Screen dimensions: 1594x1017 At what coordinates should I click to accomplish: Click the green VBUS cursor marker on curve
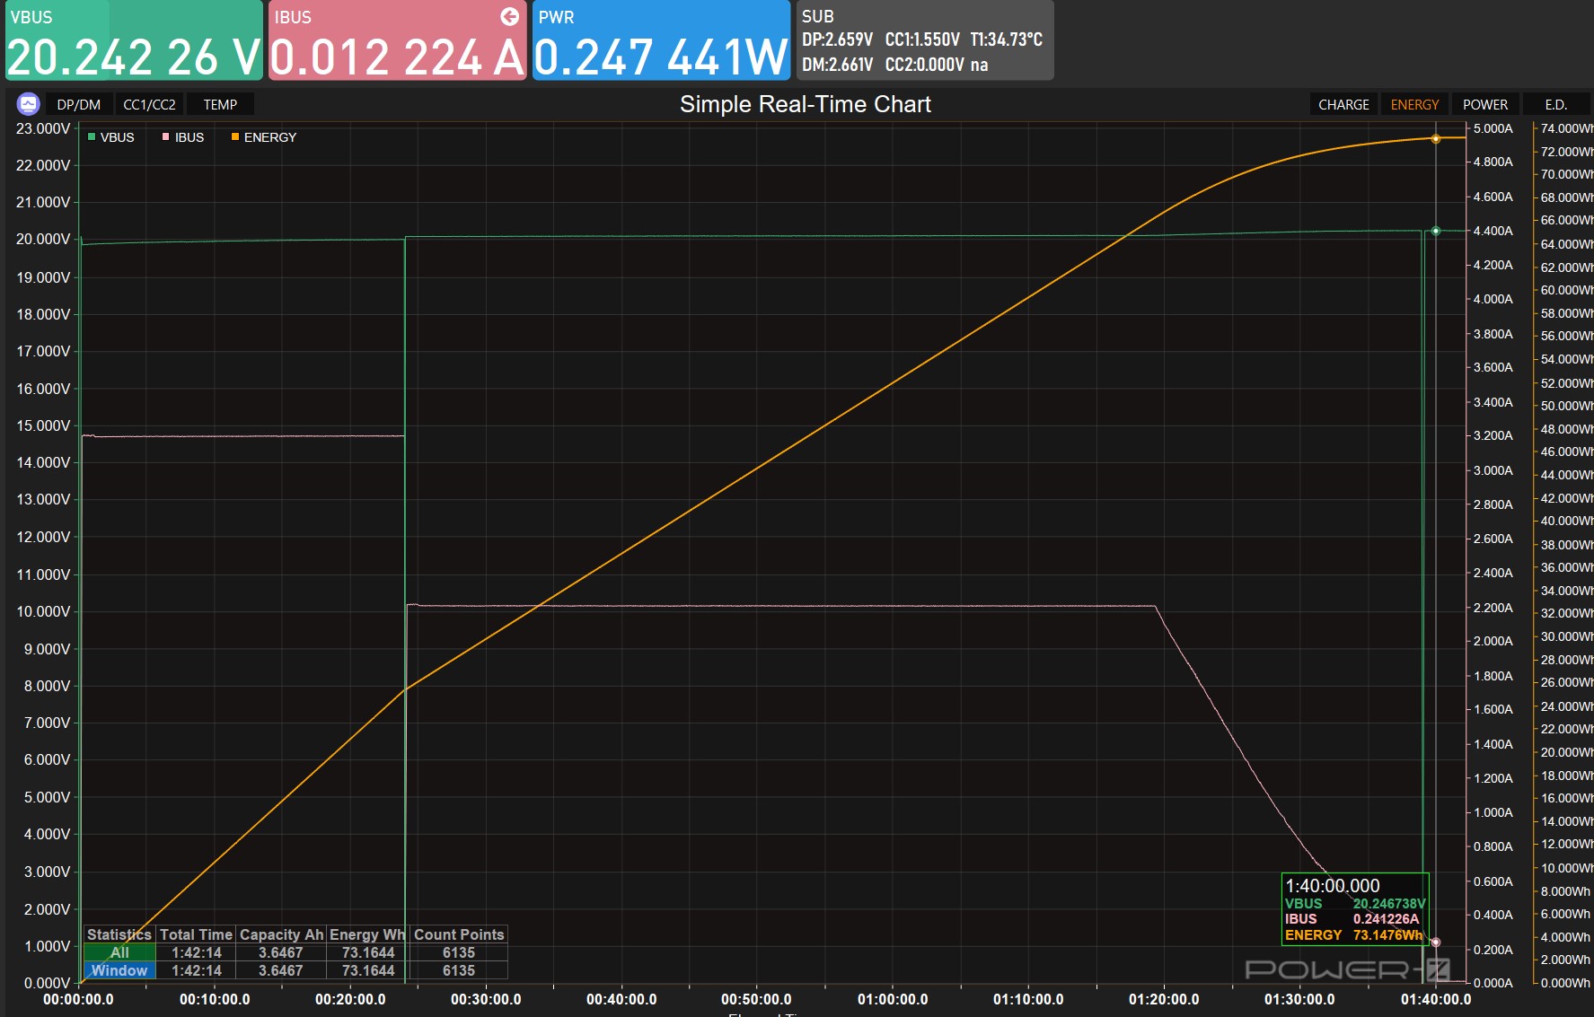coord(1435,232)
